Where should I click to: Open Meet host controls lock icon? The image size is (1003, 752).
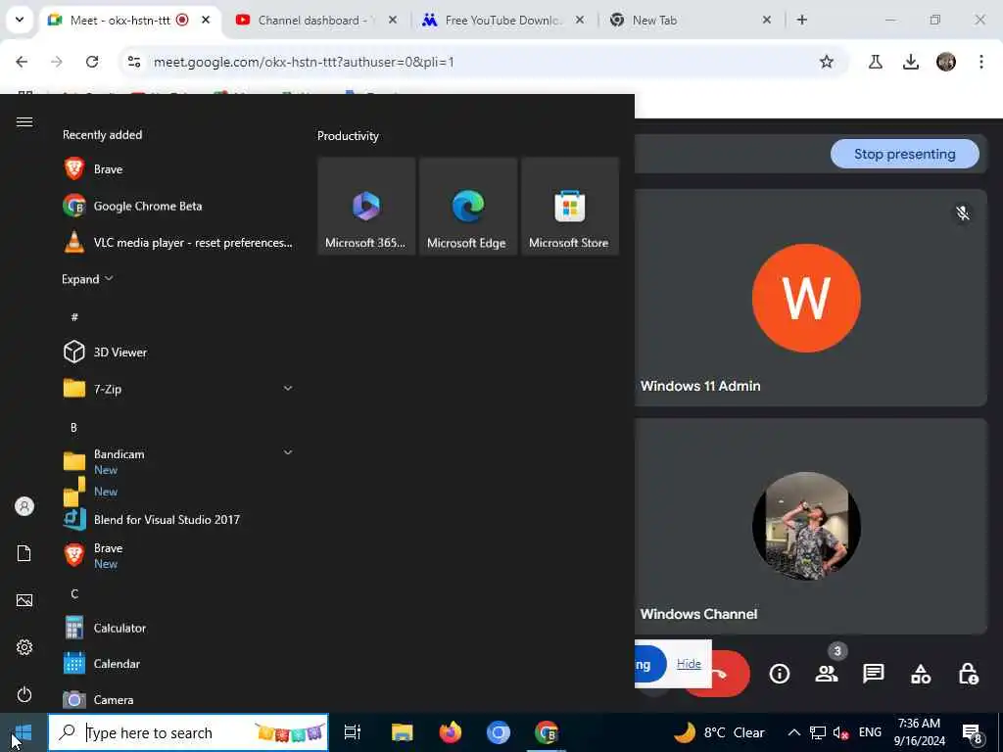tap(968, 674)
